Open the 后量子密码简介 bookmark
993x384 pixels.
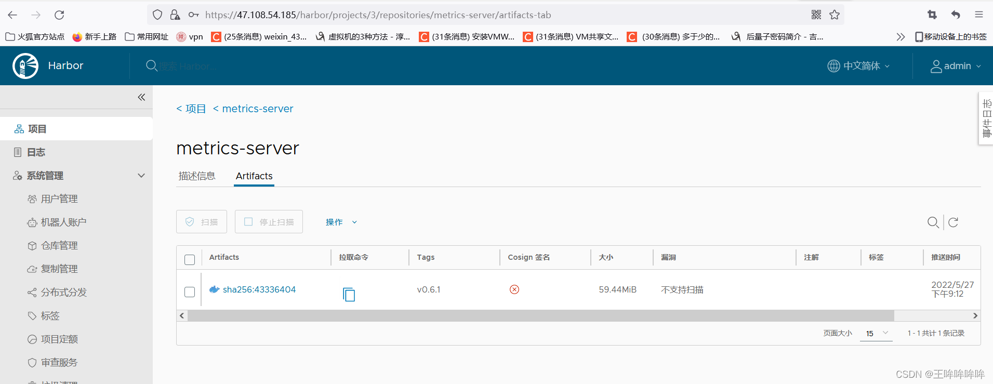pos(777,37)
